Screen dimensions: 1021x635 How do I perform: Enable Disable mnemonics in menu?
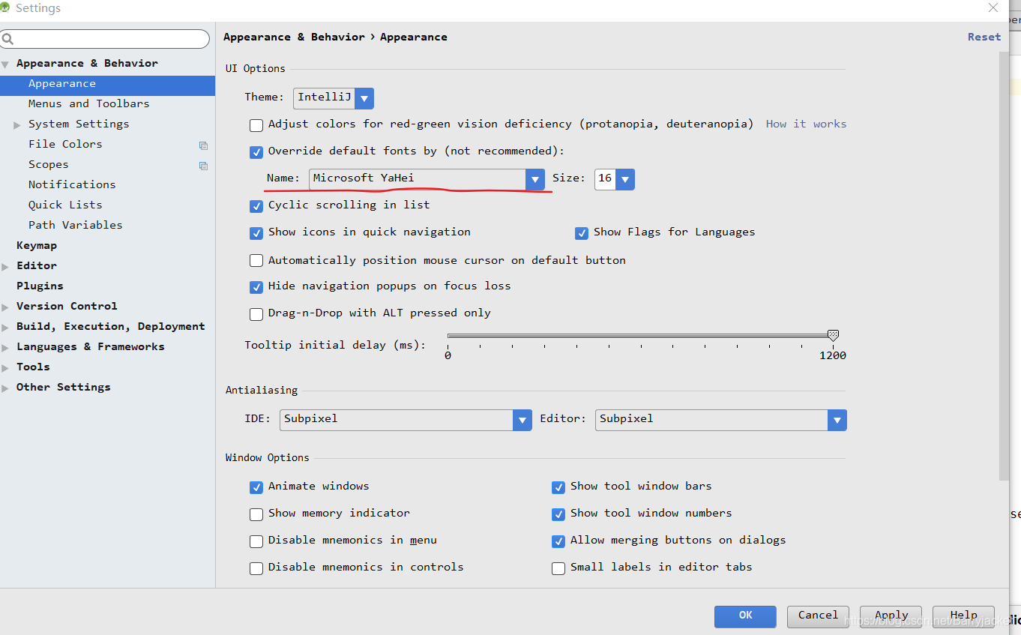[256, 541]
